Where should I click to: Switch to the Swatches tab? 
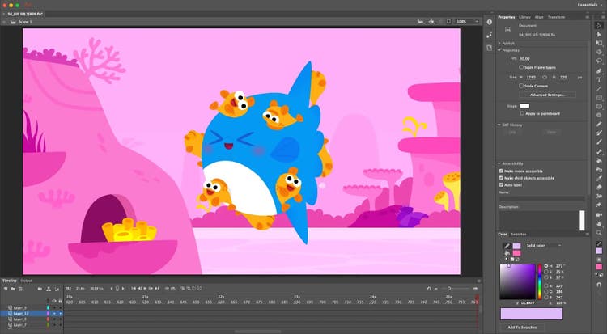click(518, 235)
